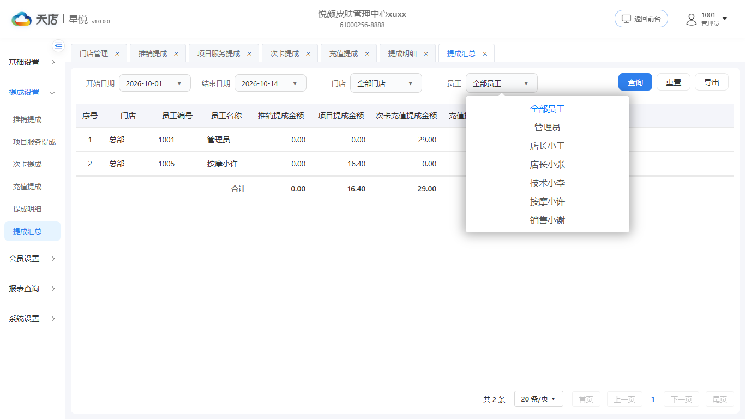Click the 合计 total label
Viewport: 745px width, 419px height.
coord(238,189)
